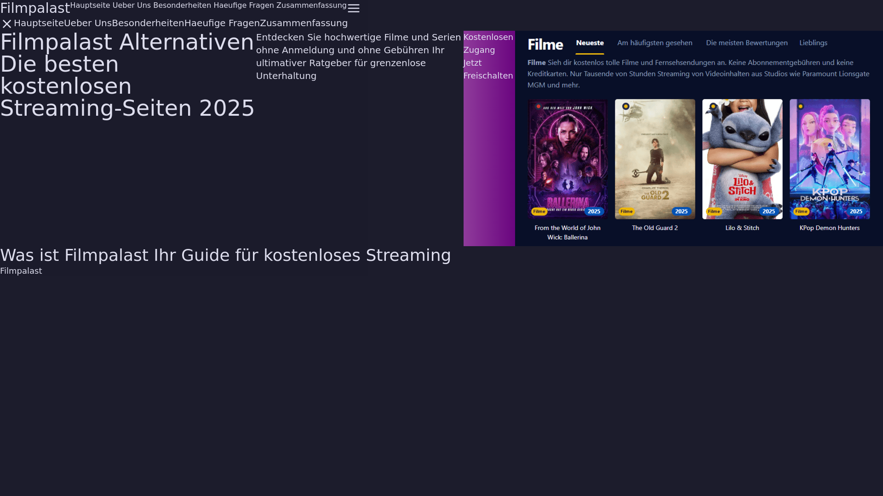Click the 2025 badge on Lilo & Stitch
The image size is (883, 496).
tap(768, 212)
